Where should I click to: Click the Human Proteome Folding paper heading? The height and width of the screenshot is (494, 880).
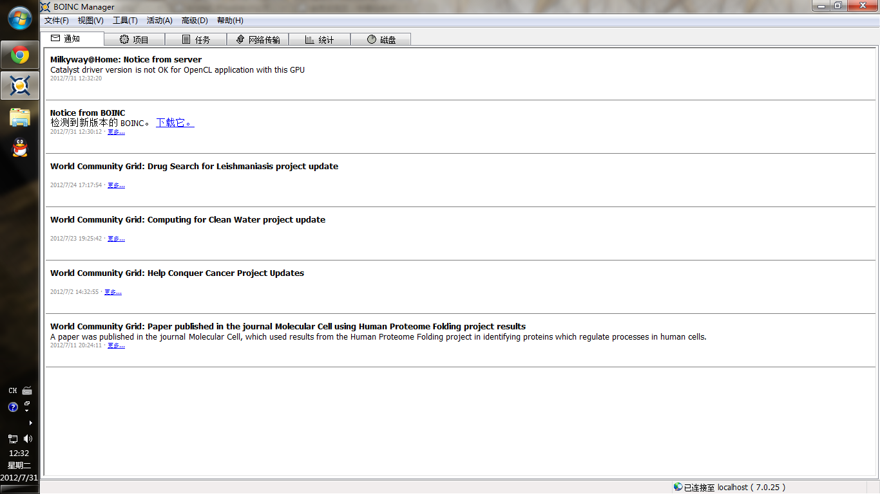288,326
